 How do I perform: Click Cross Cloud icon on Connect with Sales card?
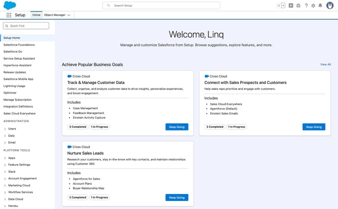[206, 76]
